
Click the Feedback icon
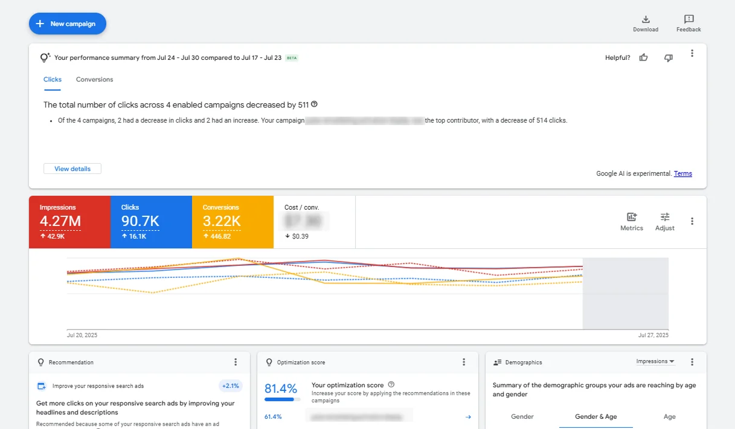[688, 22]
